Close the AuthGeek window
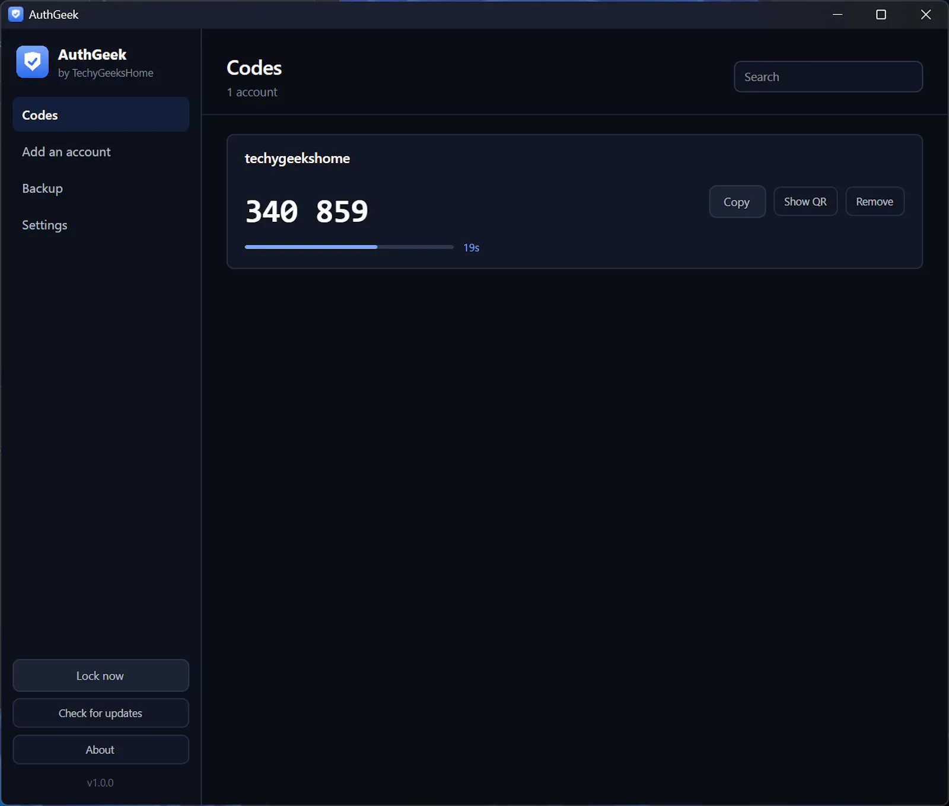The height and width of the screenshot is (806, 949). tap(926, 14)
